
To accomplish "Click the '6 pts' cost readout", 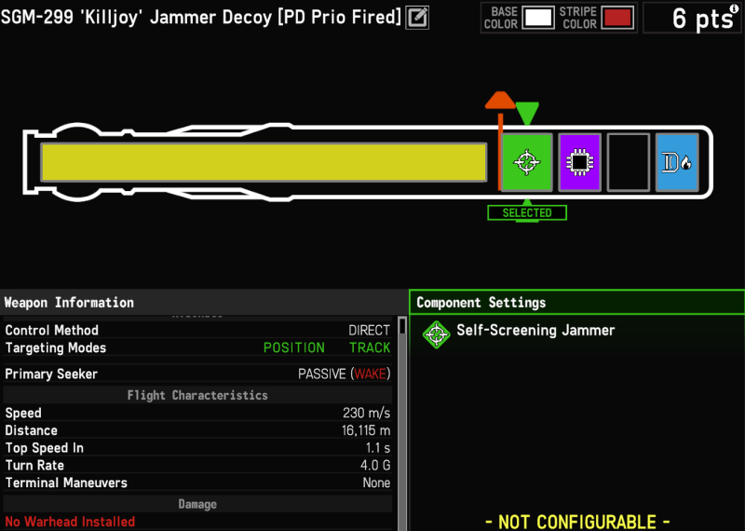I will pyautogui.click(x=702, y=19).
